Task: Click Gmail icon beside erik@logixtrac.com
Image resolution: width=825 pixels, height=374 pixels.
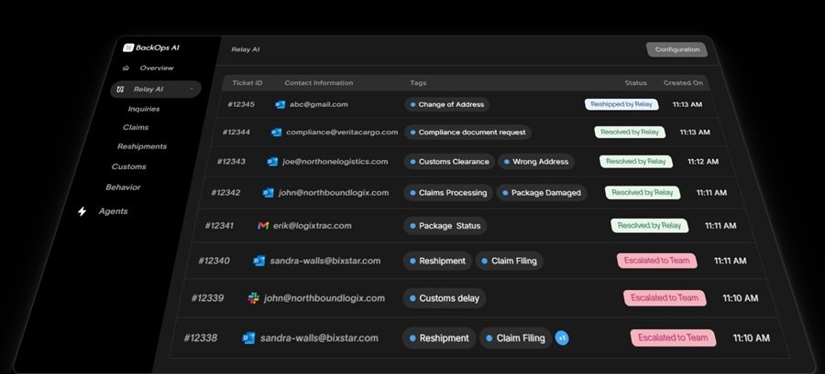Action: point(263,226)
